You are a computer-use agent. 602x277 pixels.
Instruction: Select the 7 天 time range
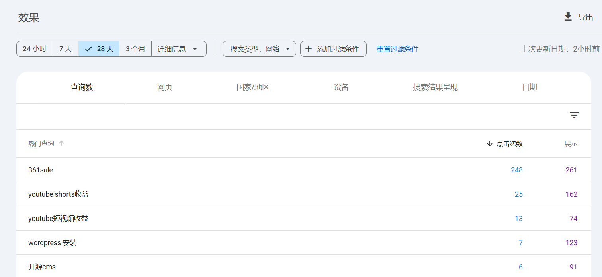tap(66, 49)
